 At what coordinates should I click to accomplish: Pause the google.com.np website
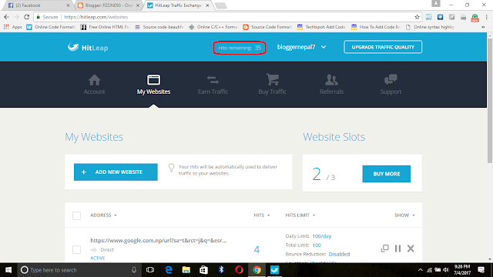[x=397, y=249]
